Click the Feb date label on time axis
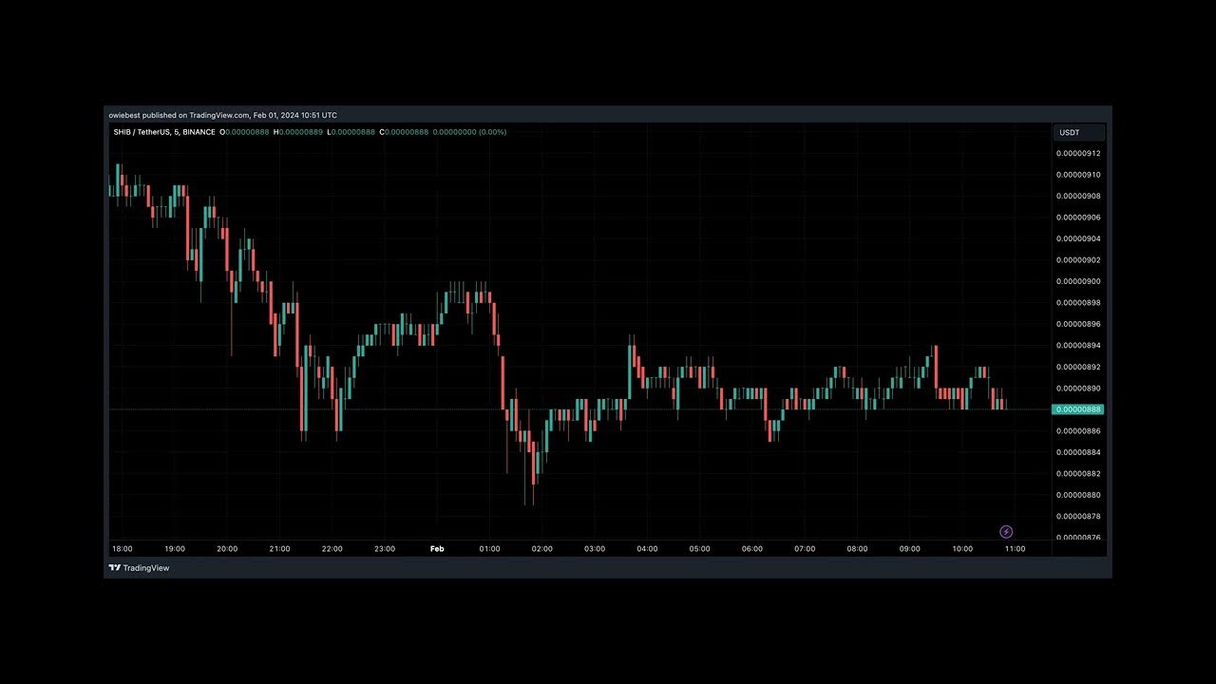Image resolution: width=1216 pixels, height=684 pixels. (x=437, y=549)
